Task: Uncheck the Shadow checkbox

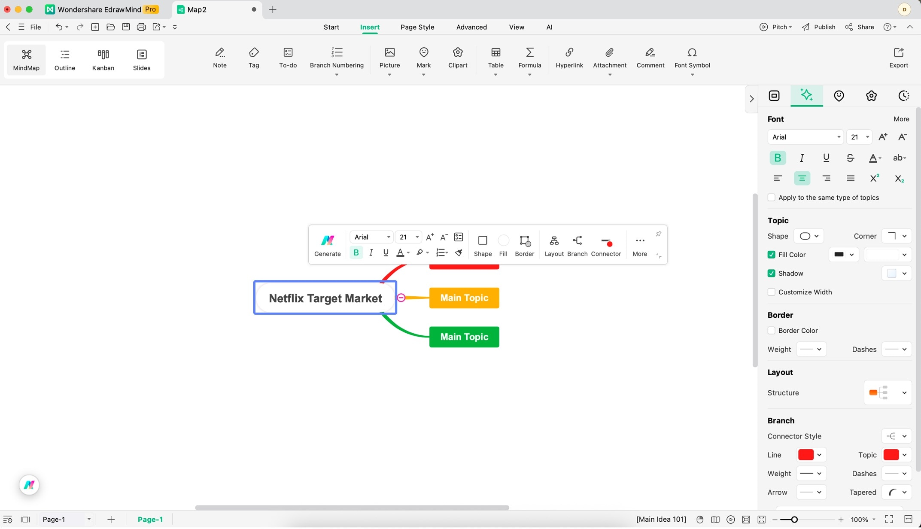Action: pyautogui.click(x=772, y=274)
